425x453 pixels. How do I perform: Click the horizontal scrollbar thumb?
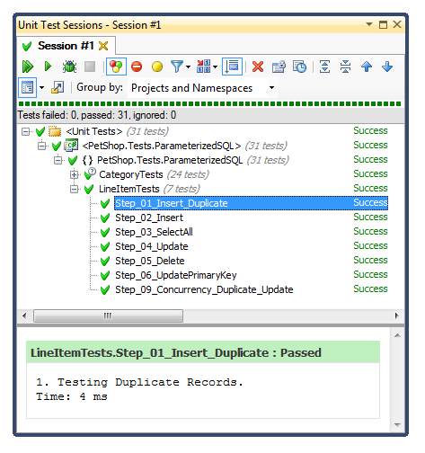click(108, 315)
